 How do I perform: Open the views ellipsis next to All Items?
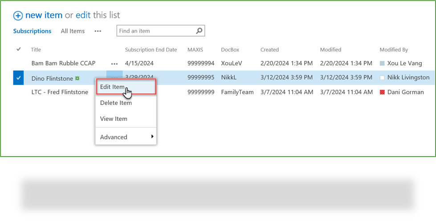point(98,31)
